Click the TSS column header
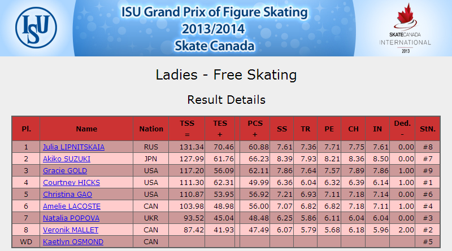The image size is (452, 251). (x=187, y=129)
